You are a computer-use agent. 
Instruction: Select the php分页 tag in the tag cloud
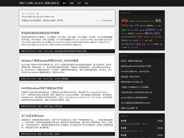(139, 21)
